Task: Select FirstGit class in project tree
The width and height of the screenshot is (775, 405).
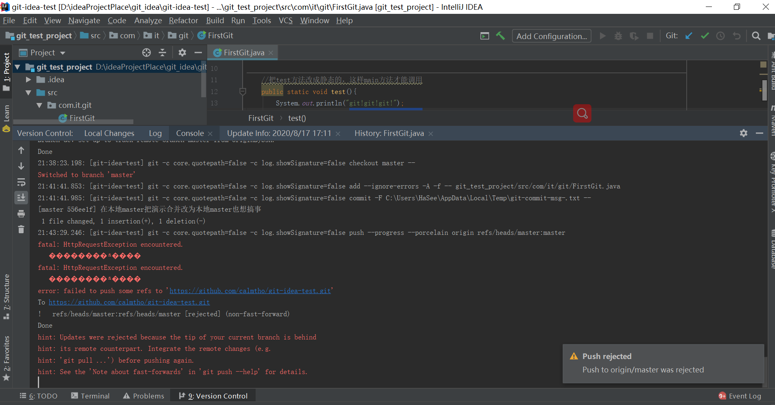Action: tap(82, 118)
